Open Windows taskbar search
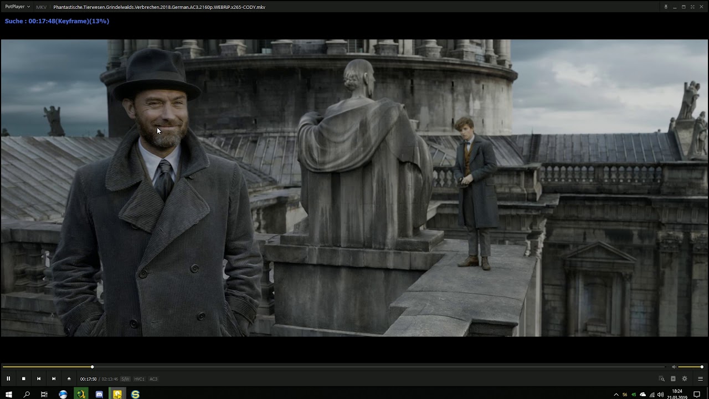Screen dimensions: 709x399 click(x=27, y=395)
